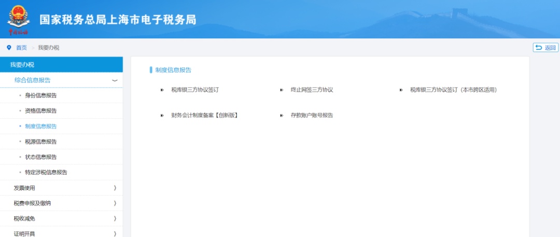Click arrow bullet before 财务会计制度备案
Image resolution: width=560 pixels, height=237 pixels.
tap(162, 116)
